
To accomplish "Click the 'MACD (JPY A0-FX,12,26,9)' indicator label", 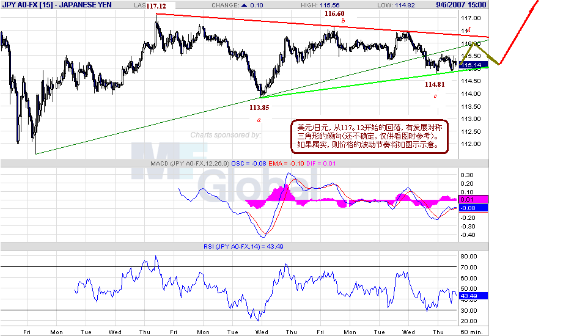I will (x=190, y=163).
